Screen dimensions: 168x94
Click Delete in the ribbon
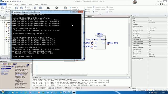click(28, 7)
